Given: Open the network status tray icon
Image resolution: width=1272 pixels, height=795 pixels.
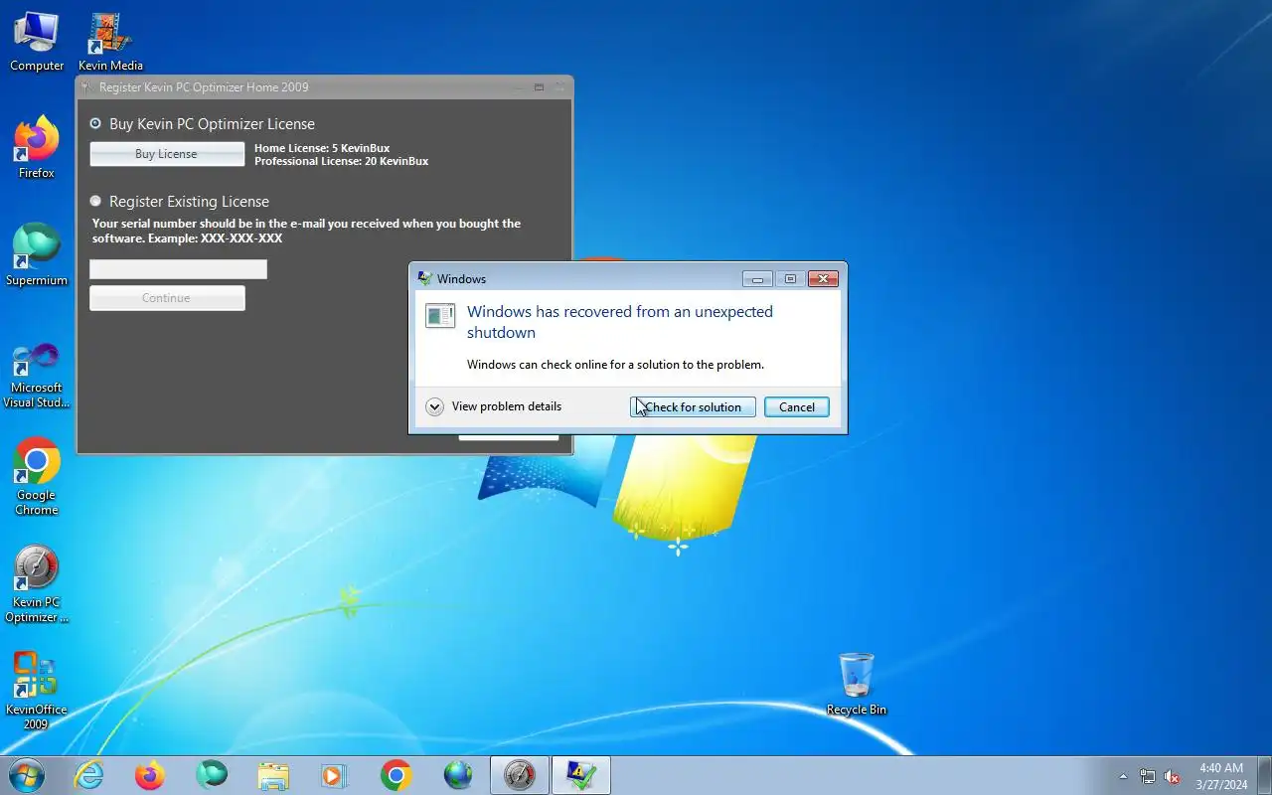Looking at the screenshot, I should click(1148, 776).
